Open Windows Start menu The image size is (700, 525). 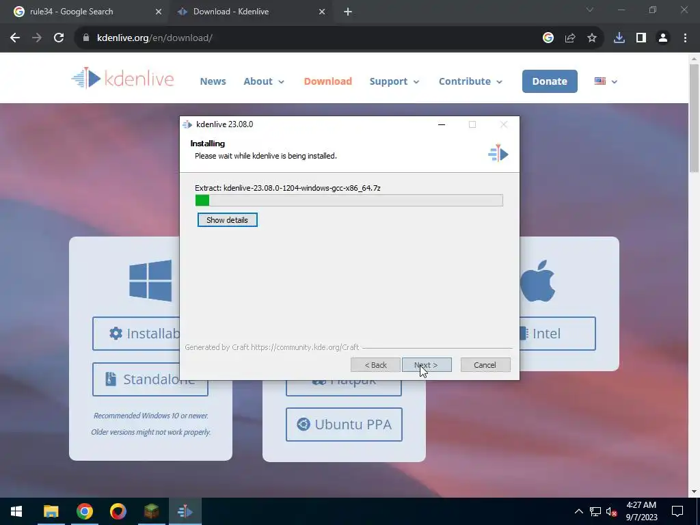[x=16, y=511]
